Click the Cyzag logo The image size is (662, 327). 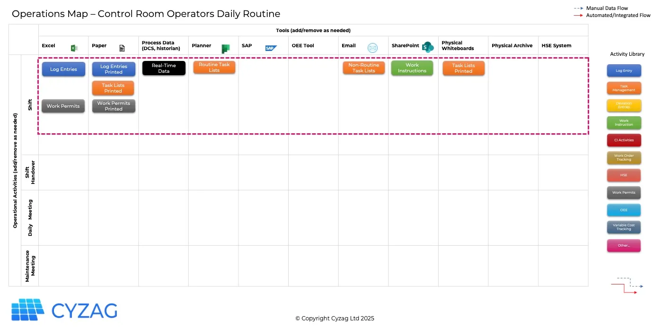(x=64, y=310)
